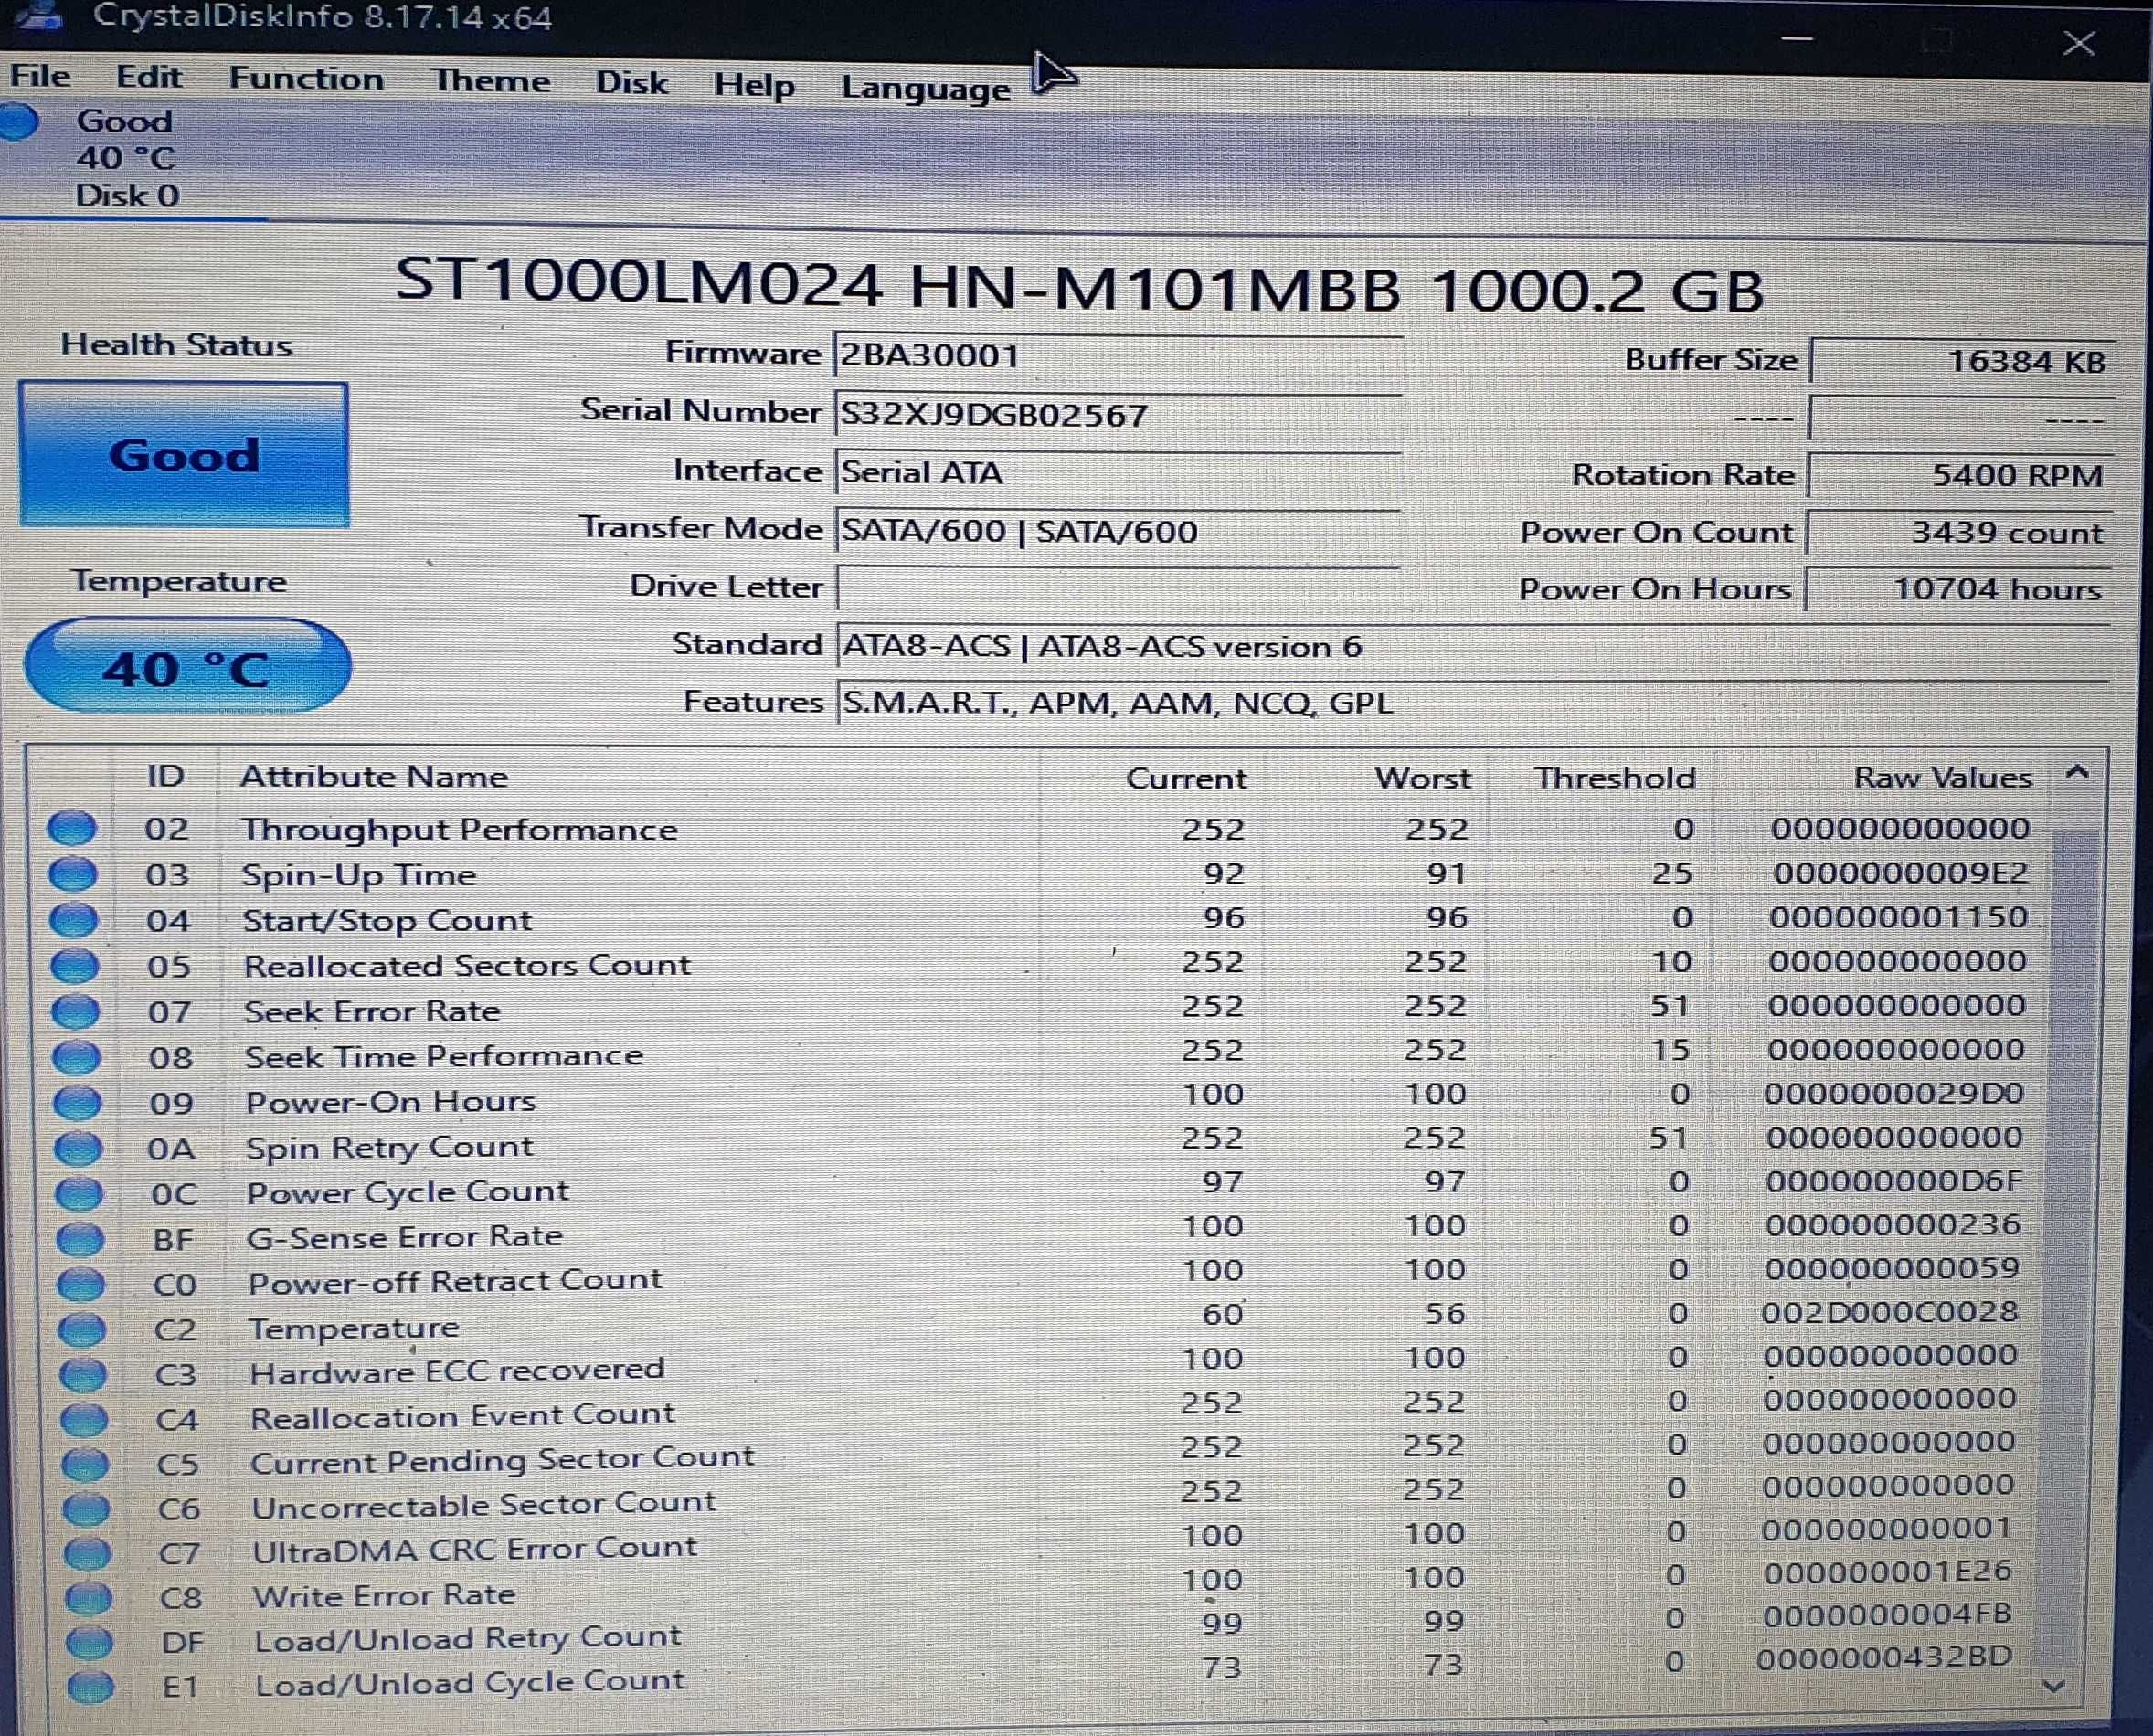Screen dimensions: 2153x1736
Task: Click status icon for Hardware ECC recovered
Action: pos(84,1375)
